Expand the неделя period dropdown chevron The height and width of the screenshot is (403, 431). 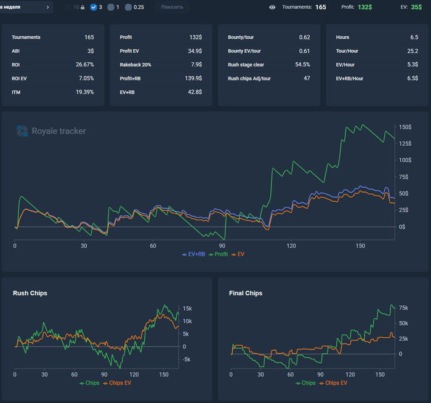pyautogui.click(x=48, y=7)
